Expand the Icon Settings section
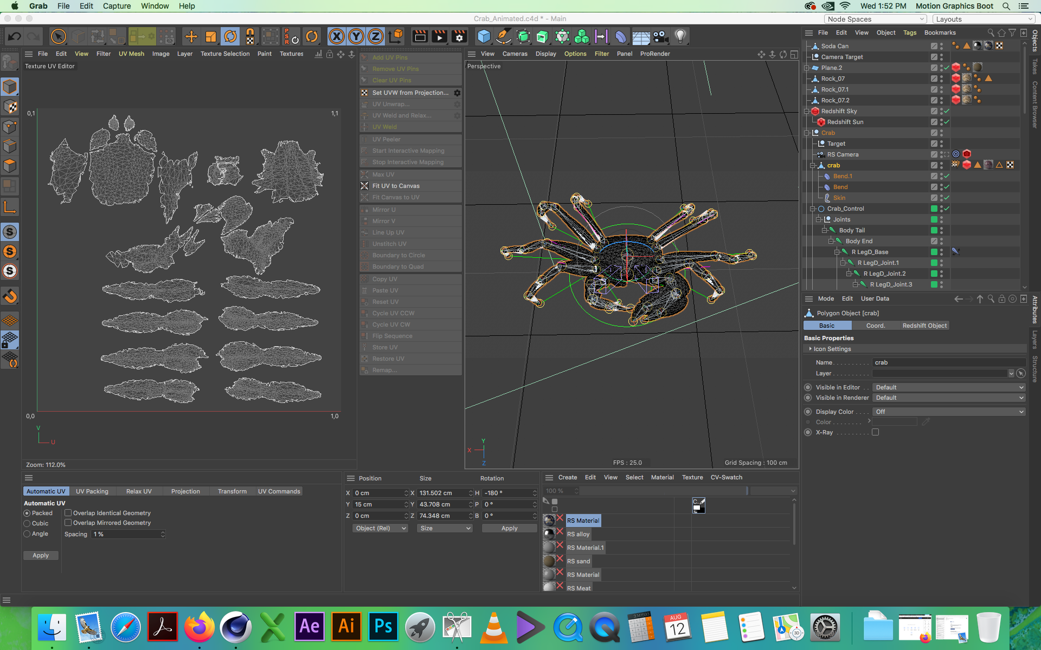 832,349
